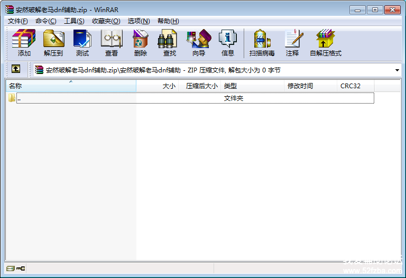Viewport: 406px width, 278px height.
Task: Run the Test (测试) archive tool
Action: pos(82,43)
